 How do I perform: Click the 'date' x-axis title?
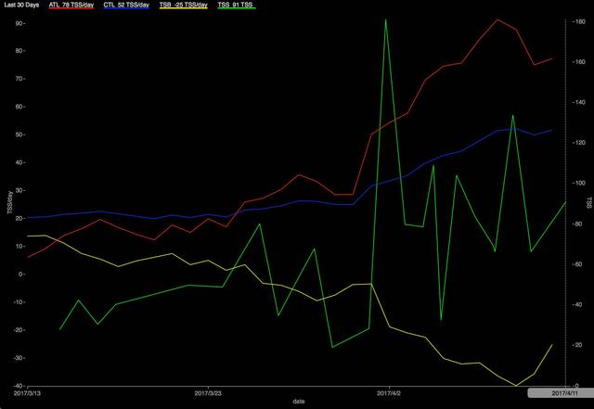click(x=298, y=402)
